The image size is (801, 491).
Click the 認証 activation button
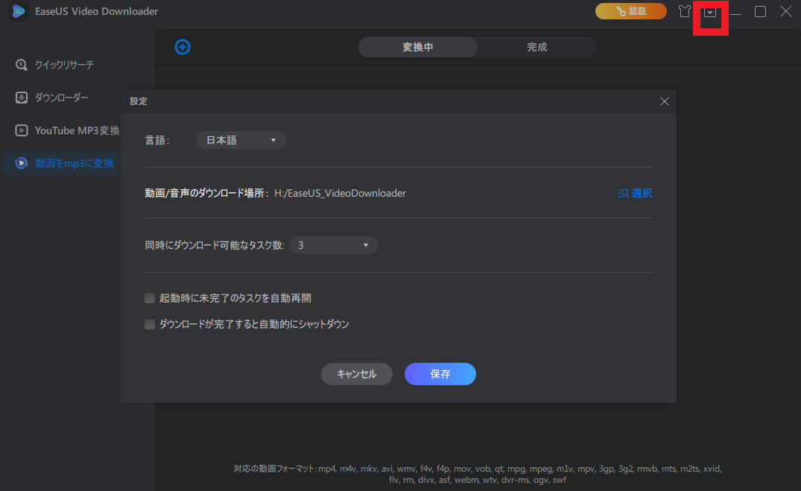click(x=631, y=11)
